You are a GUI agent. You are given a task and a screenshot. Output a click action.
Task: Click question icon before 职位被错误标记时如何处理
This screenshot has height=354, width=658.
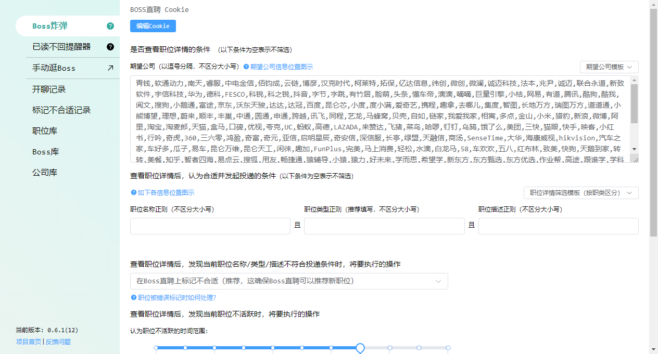(133, 298)
